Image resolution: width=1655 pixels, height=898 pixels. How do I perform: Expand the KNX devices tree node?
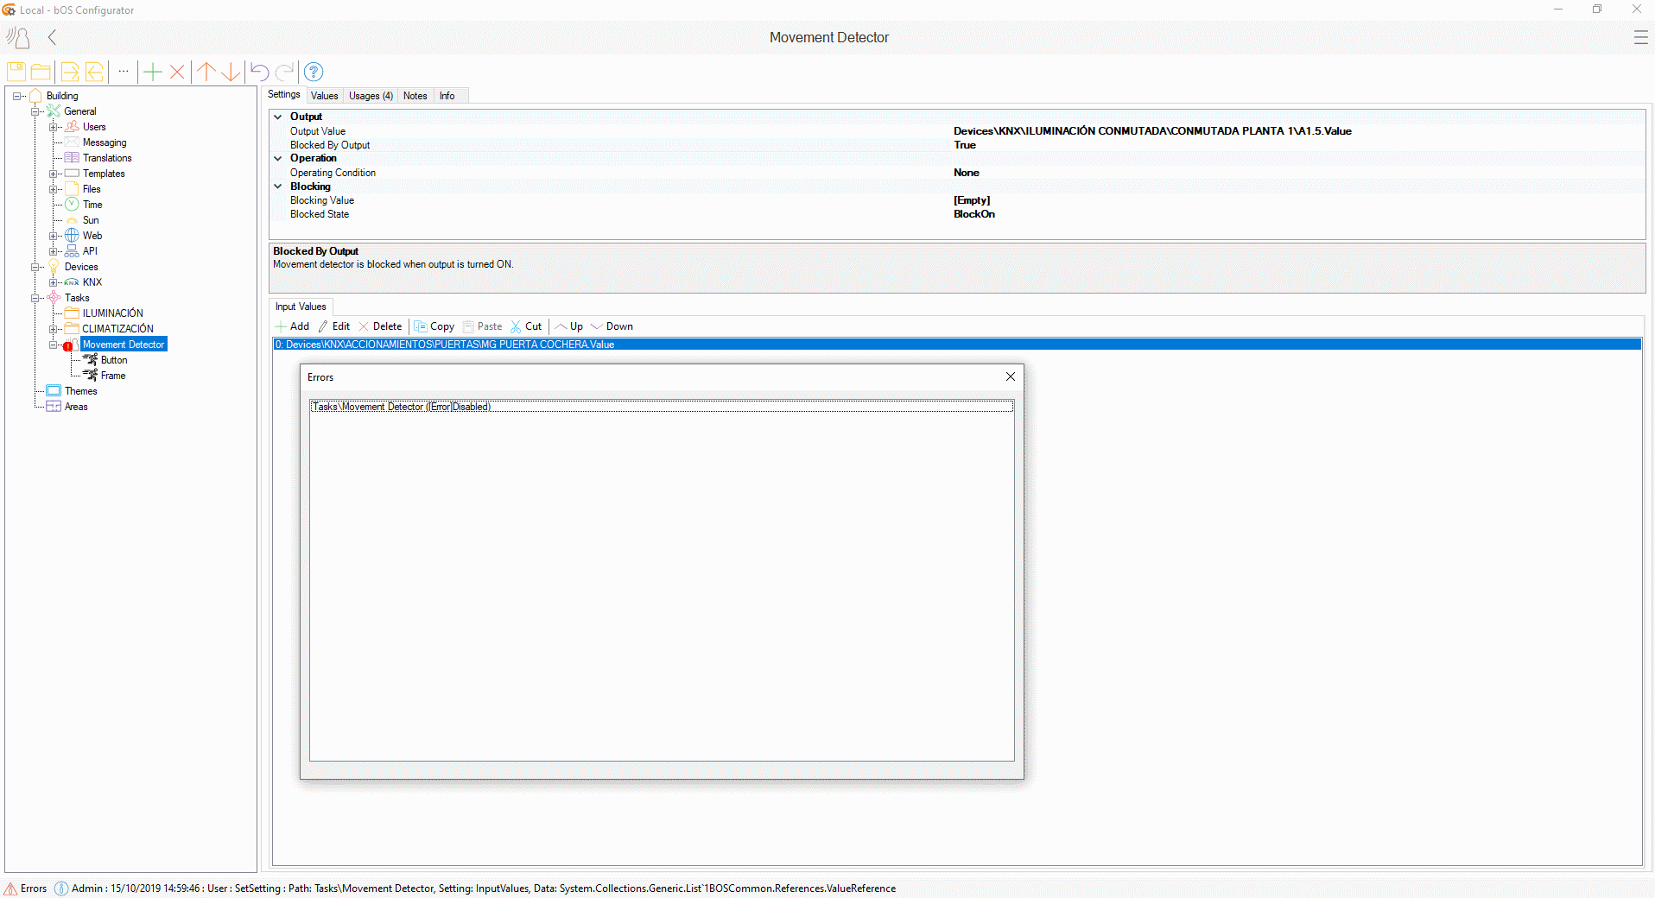[x=54, y=282]
